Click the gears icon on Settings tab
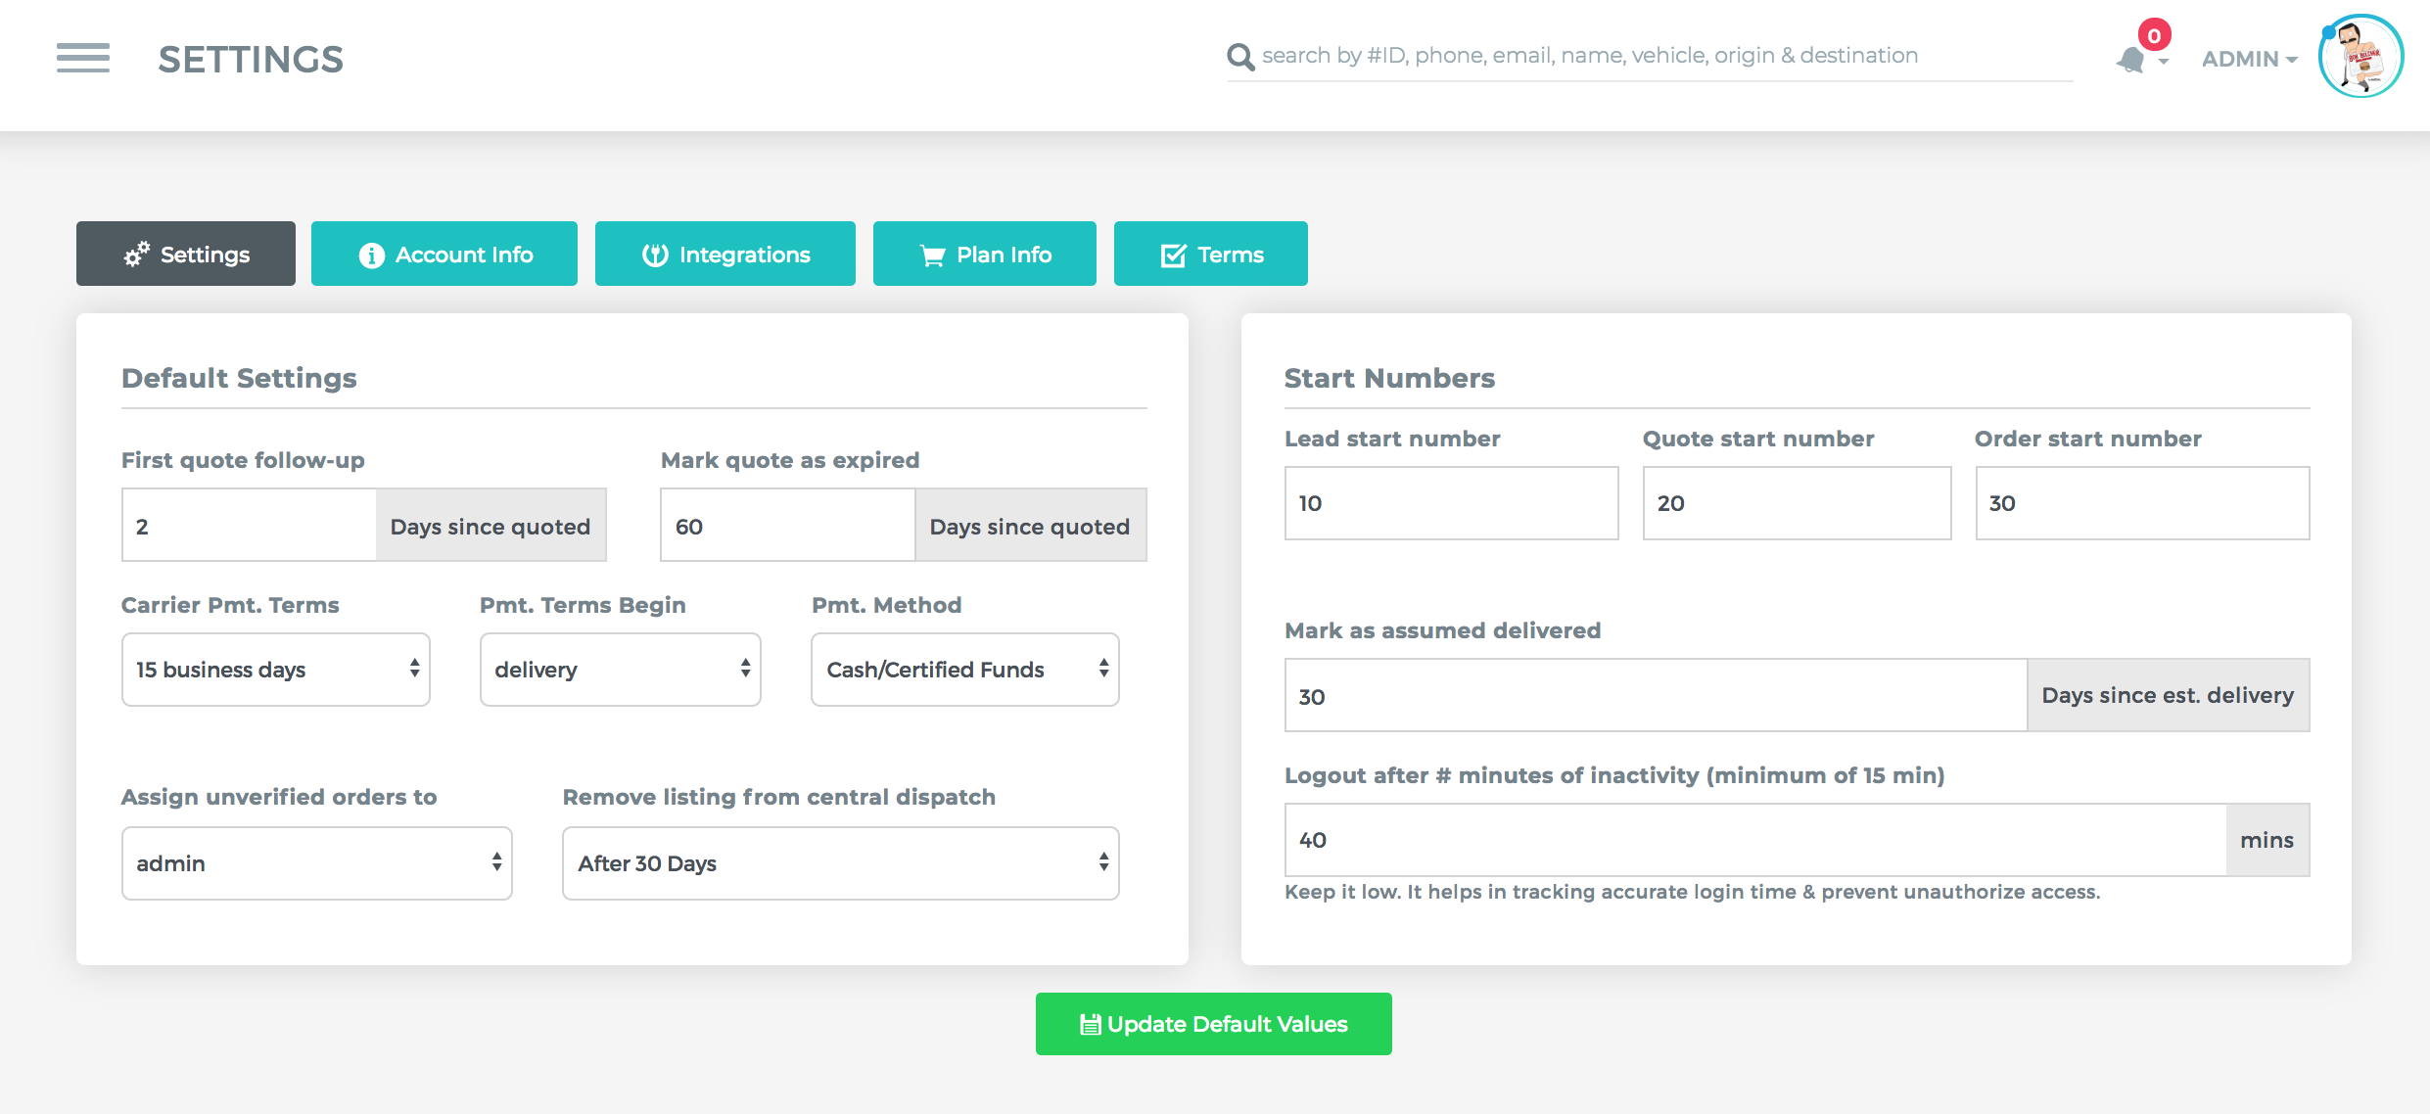The height and width of the screenshot is (1114, 2430). point(136,255)
